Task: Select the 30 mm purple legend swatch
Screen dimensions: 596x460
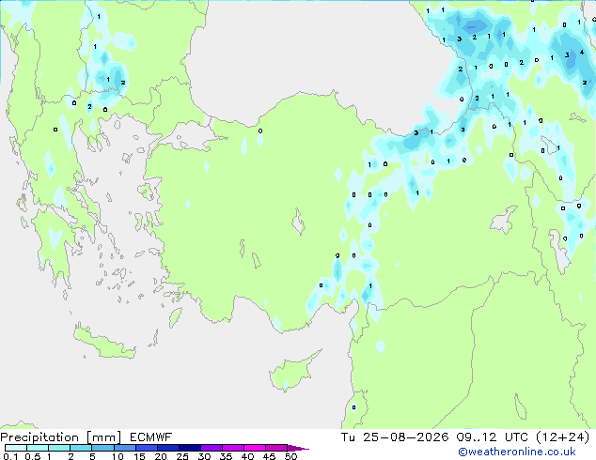Action: (x=212, y=448)
